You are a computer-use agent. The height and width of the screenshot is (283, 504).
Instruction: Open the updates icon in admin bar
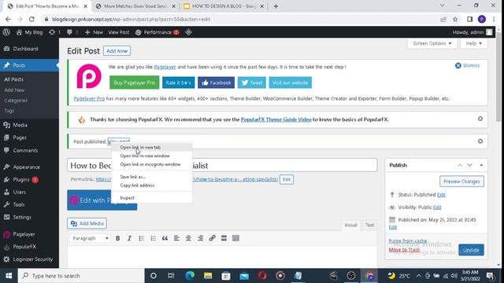[x=54, y=32]
